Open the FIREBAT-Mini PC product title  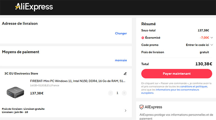tap(78, 81)
